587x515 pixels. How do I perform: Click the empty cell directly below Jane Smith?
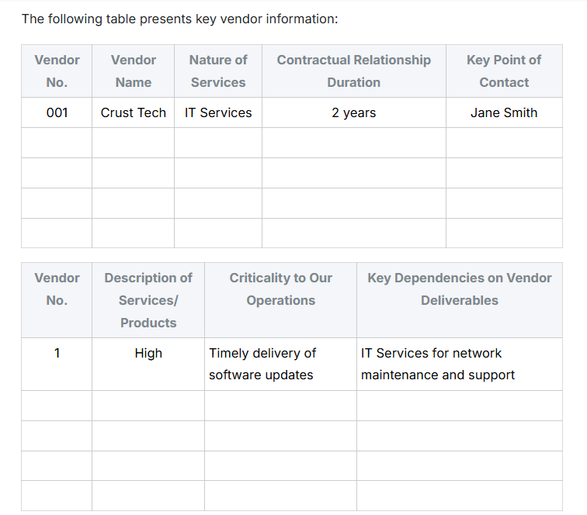click(503, 143)
